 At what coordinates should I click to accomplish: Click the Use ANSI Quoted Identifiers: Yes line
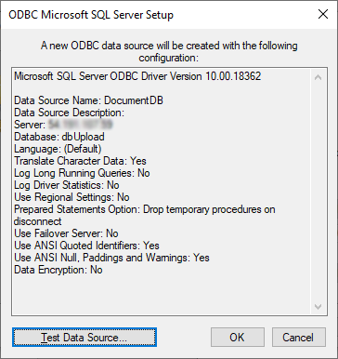pyautogui.click(x=86, y=246)
